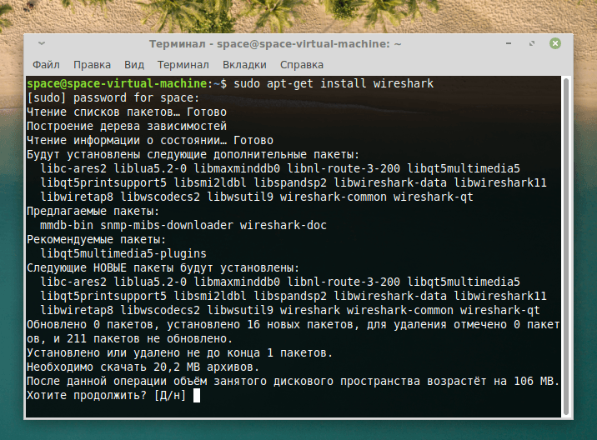Click the green 'space@space-virtual-machine' prompt text
The width and height of the screenshot is (597, 440).
(x=117, y=83)
